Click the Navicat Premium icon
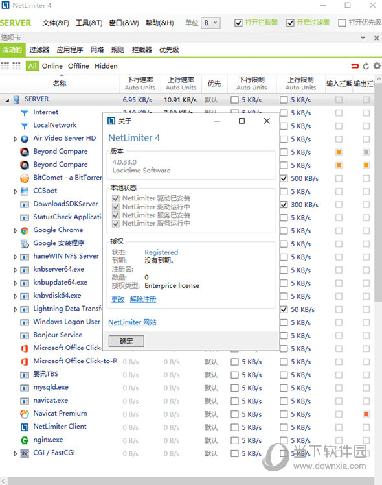Image resolution: width=382 pixels, height=485 pixels. [25, 414]
